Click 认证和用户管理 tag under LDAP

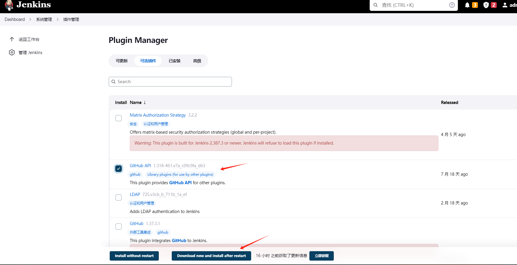pyautogui.click(x=142, y=203)
